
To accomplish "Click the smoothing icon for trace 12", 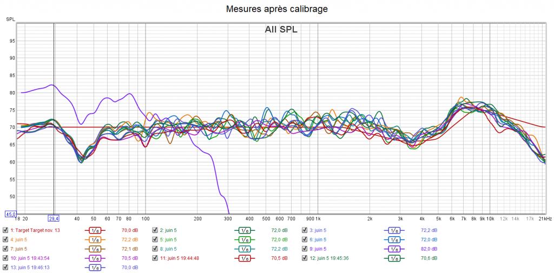I will (x=394, y=258).
